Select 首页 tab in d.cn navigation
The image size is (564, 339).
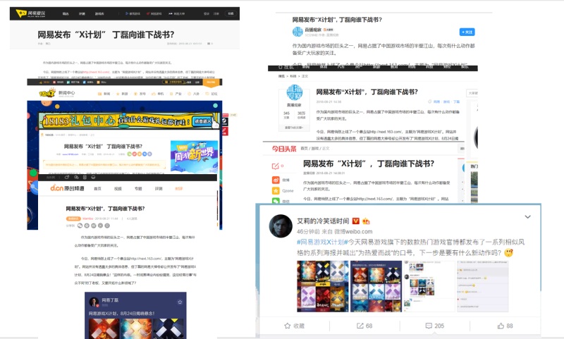click(x=98, y=189)
